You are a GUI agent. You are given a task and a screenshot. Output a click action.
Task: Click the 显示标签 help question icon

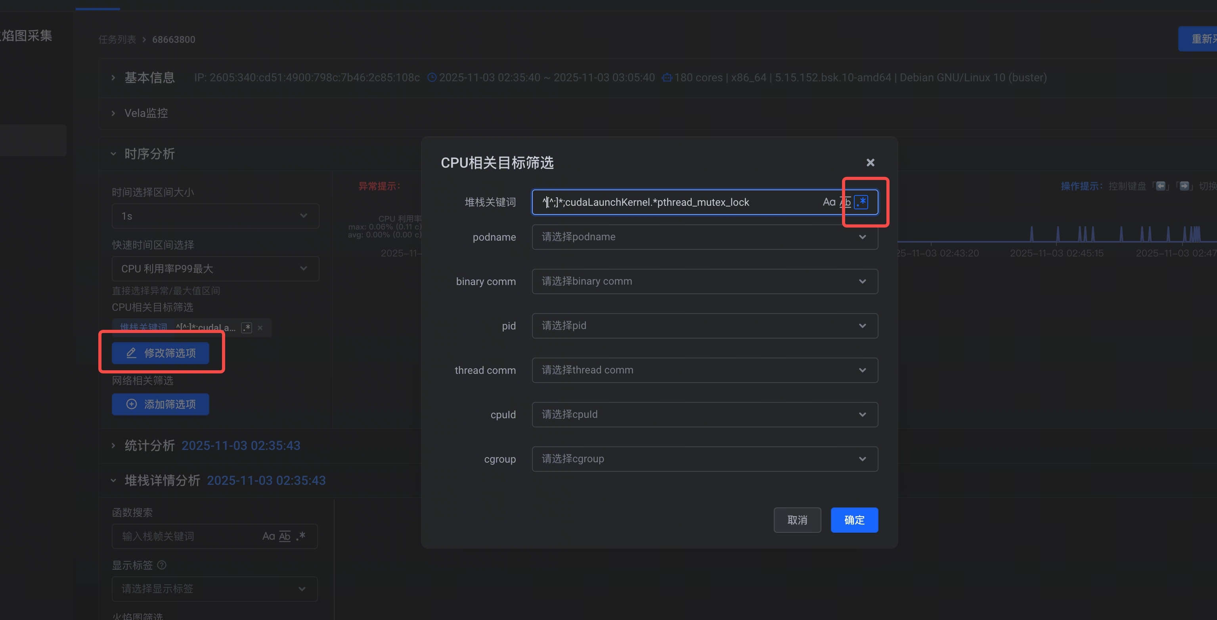pyautogui.click(x=162, y=565)
